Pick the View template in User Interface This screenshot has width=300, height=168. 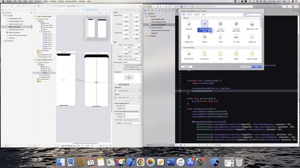coord(220,55)
